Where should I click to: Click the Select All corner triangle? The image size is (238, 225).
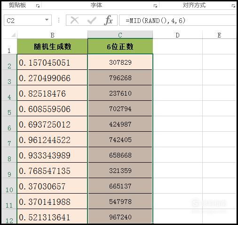pos(13,35)
